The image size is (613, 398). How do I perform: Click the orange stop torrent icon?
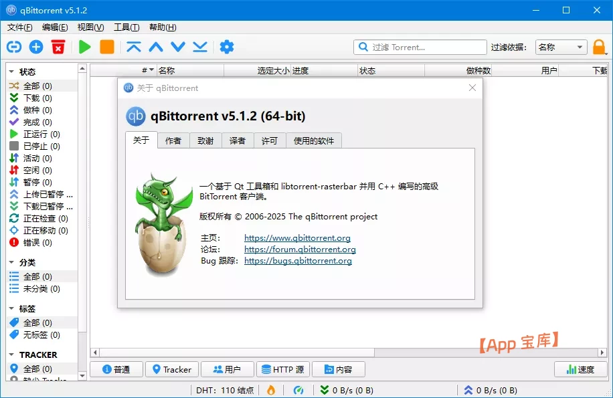106,47
